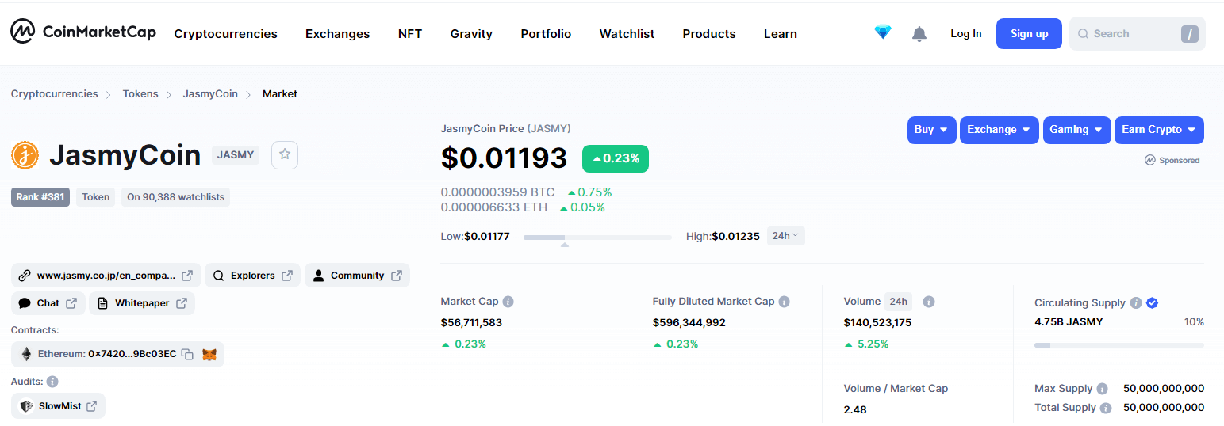Go to Watchlist
The height and width of the screenshot is (426, 1224).
pos(627,34)
